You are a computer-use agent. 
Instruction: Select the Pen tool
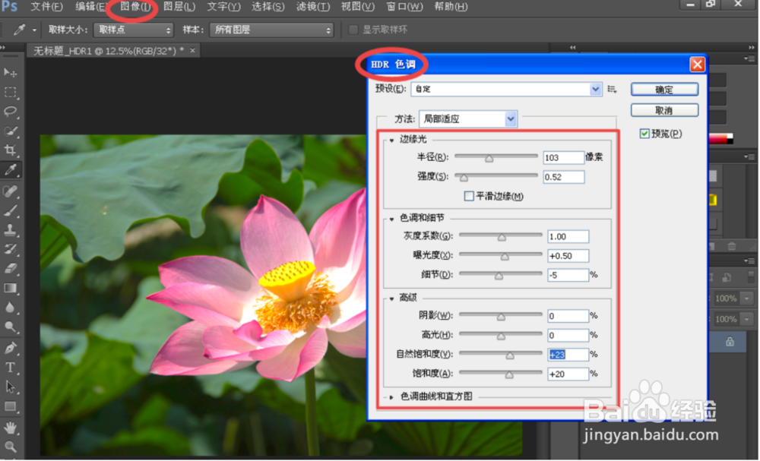[10, 348]
